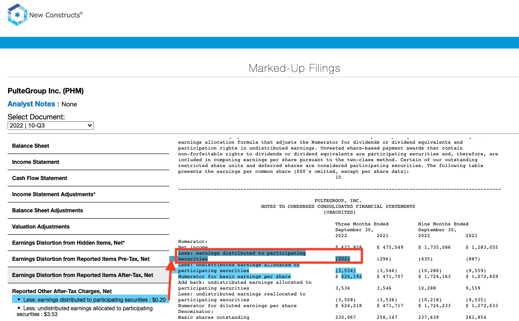519x321 pixels.
Task: Open Valuation Adjustments section
Action: point(88,227)
